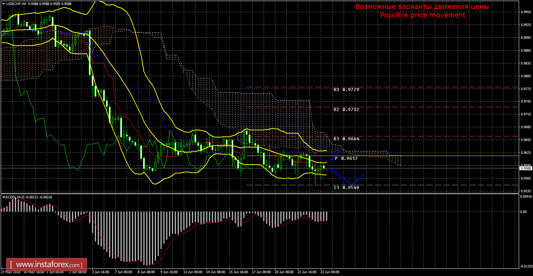Click the red 'Possible price movement' heading
The height and width of the screenshot is (276, 533).
(x=422, y=15)
